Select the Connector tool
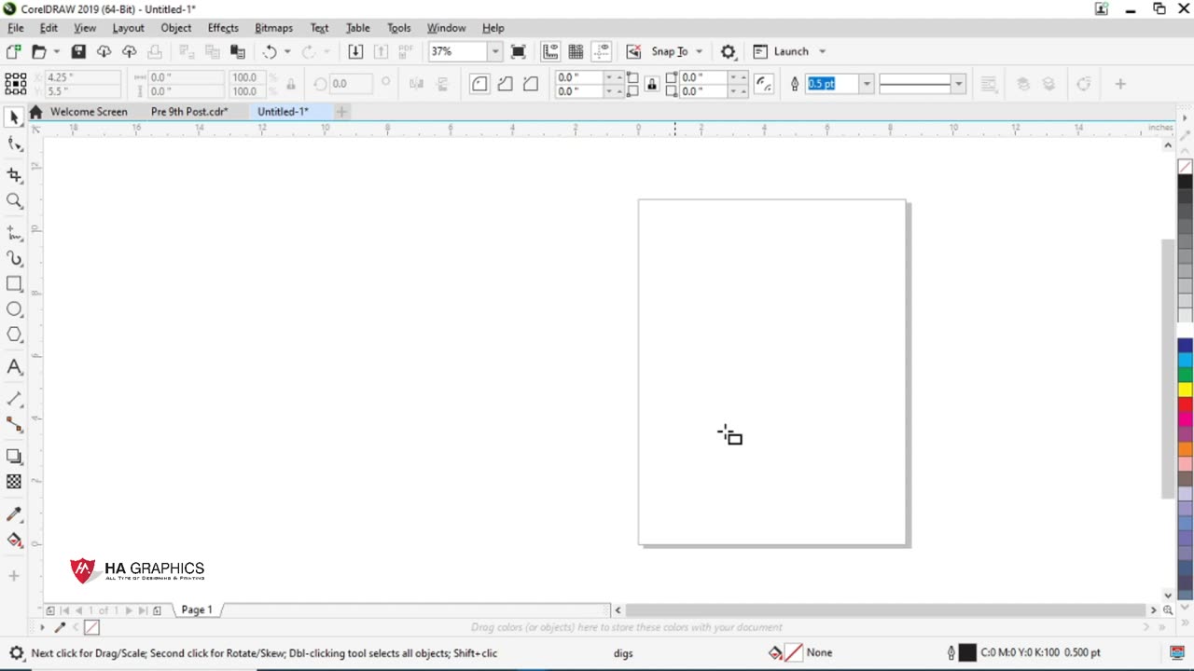Screen dimensions: 1194x671 click(x=14, y=425)
